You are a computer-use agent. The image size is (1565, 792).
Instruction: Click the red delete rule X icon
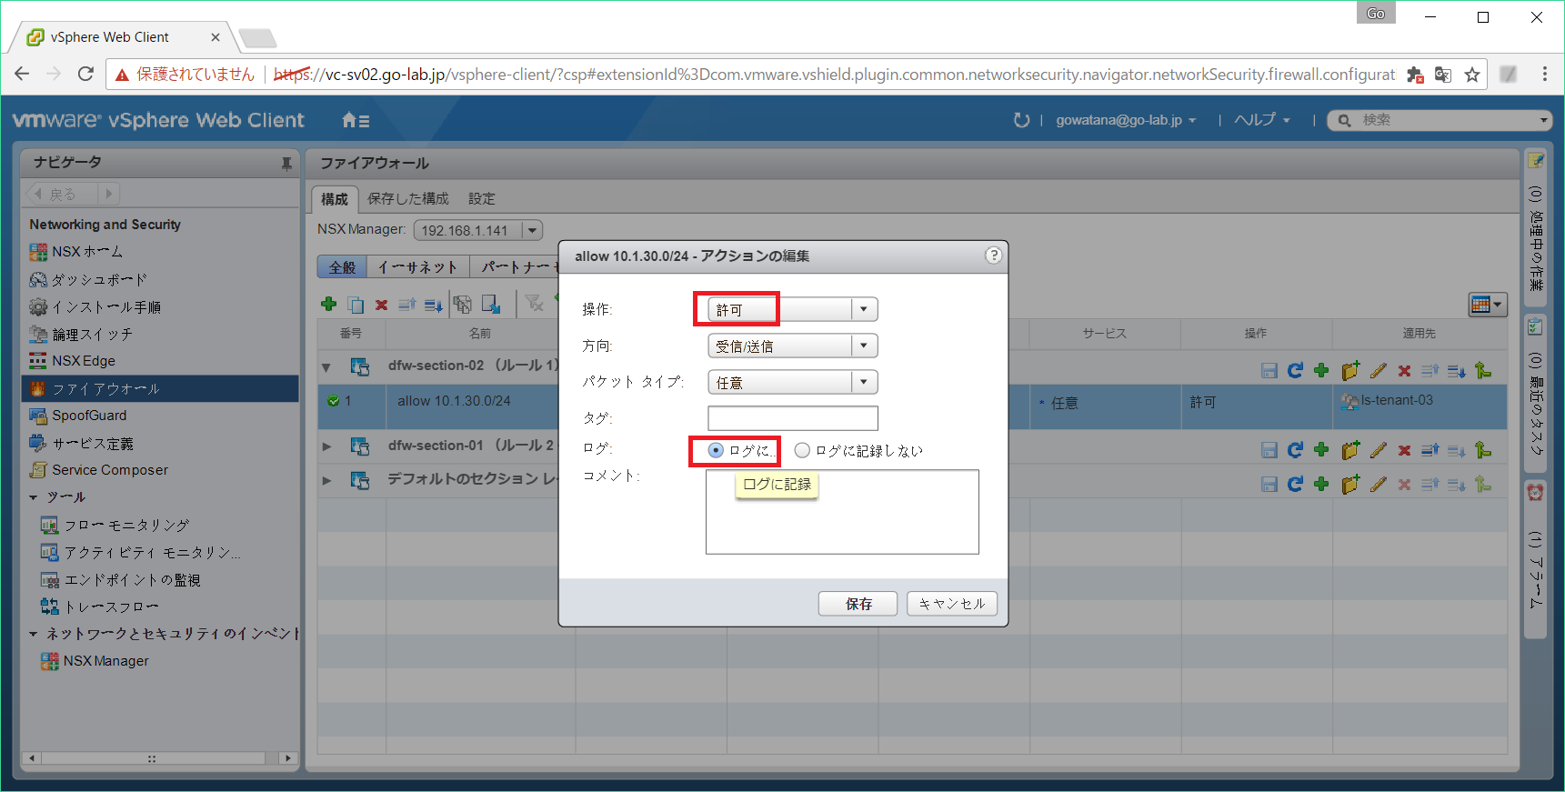click(382, 305)
